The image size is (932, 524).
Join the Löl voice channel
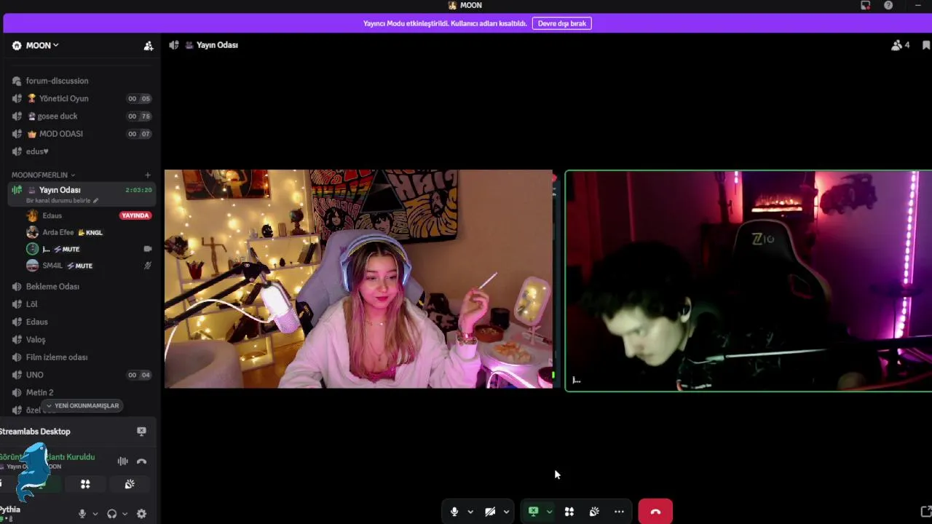(31, 304)
